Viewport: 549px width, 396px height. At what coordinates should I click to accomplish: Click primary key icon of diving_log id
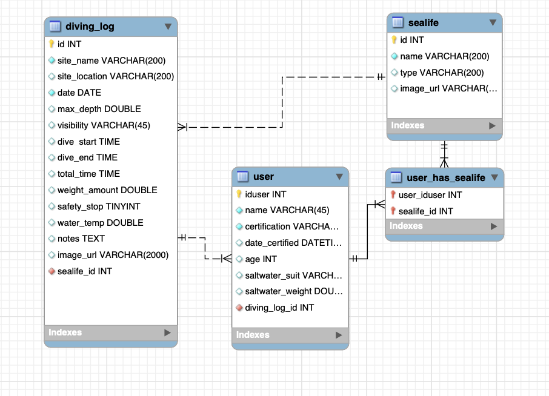pyautogui.click(x=52, y=44)
